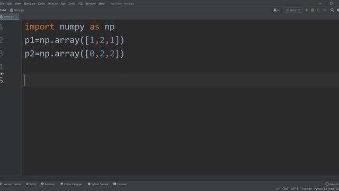This screenshot has width=339, height=191.
Task: Open the TODO tool window
Action: coord(31,184)
